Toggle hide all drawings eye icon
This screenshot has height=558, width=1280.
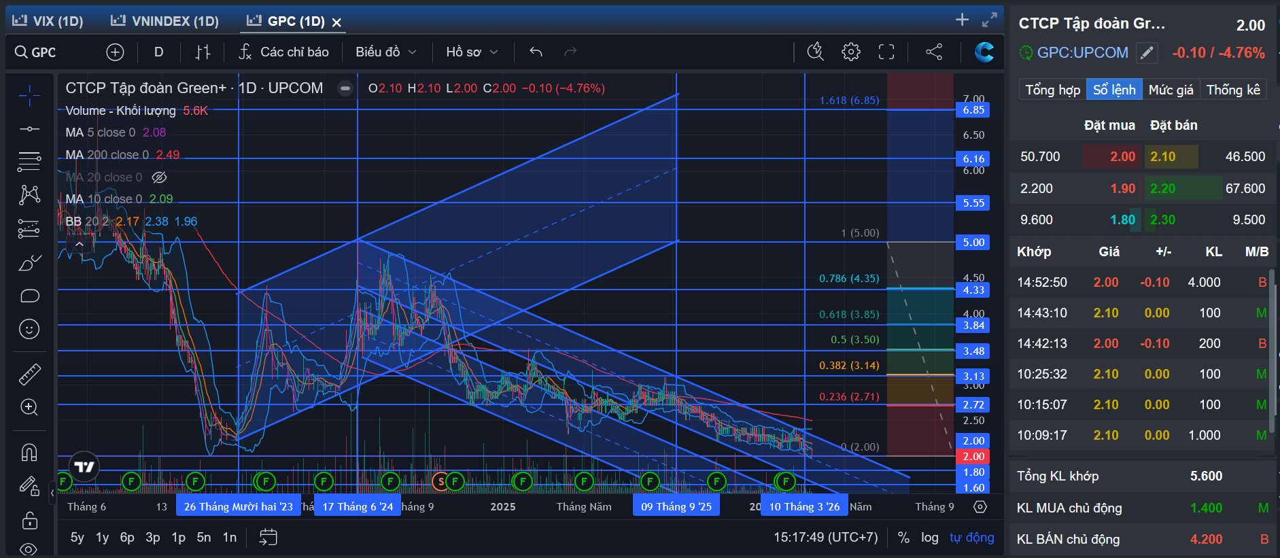tap(29, 548)
